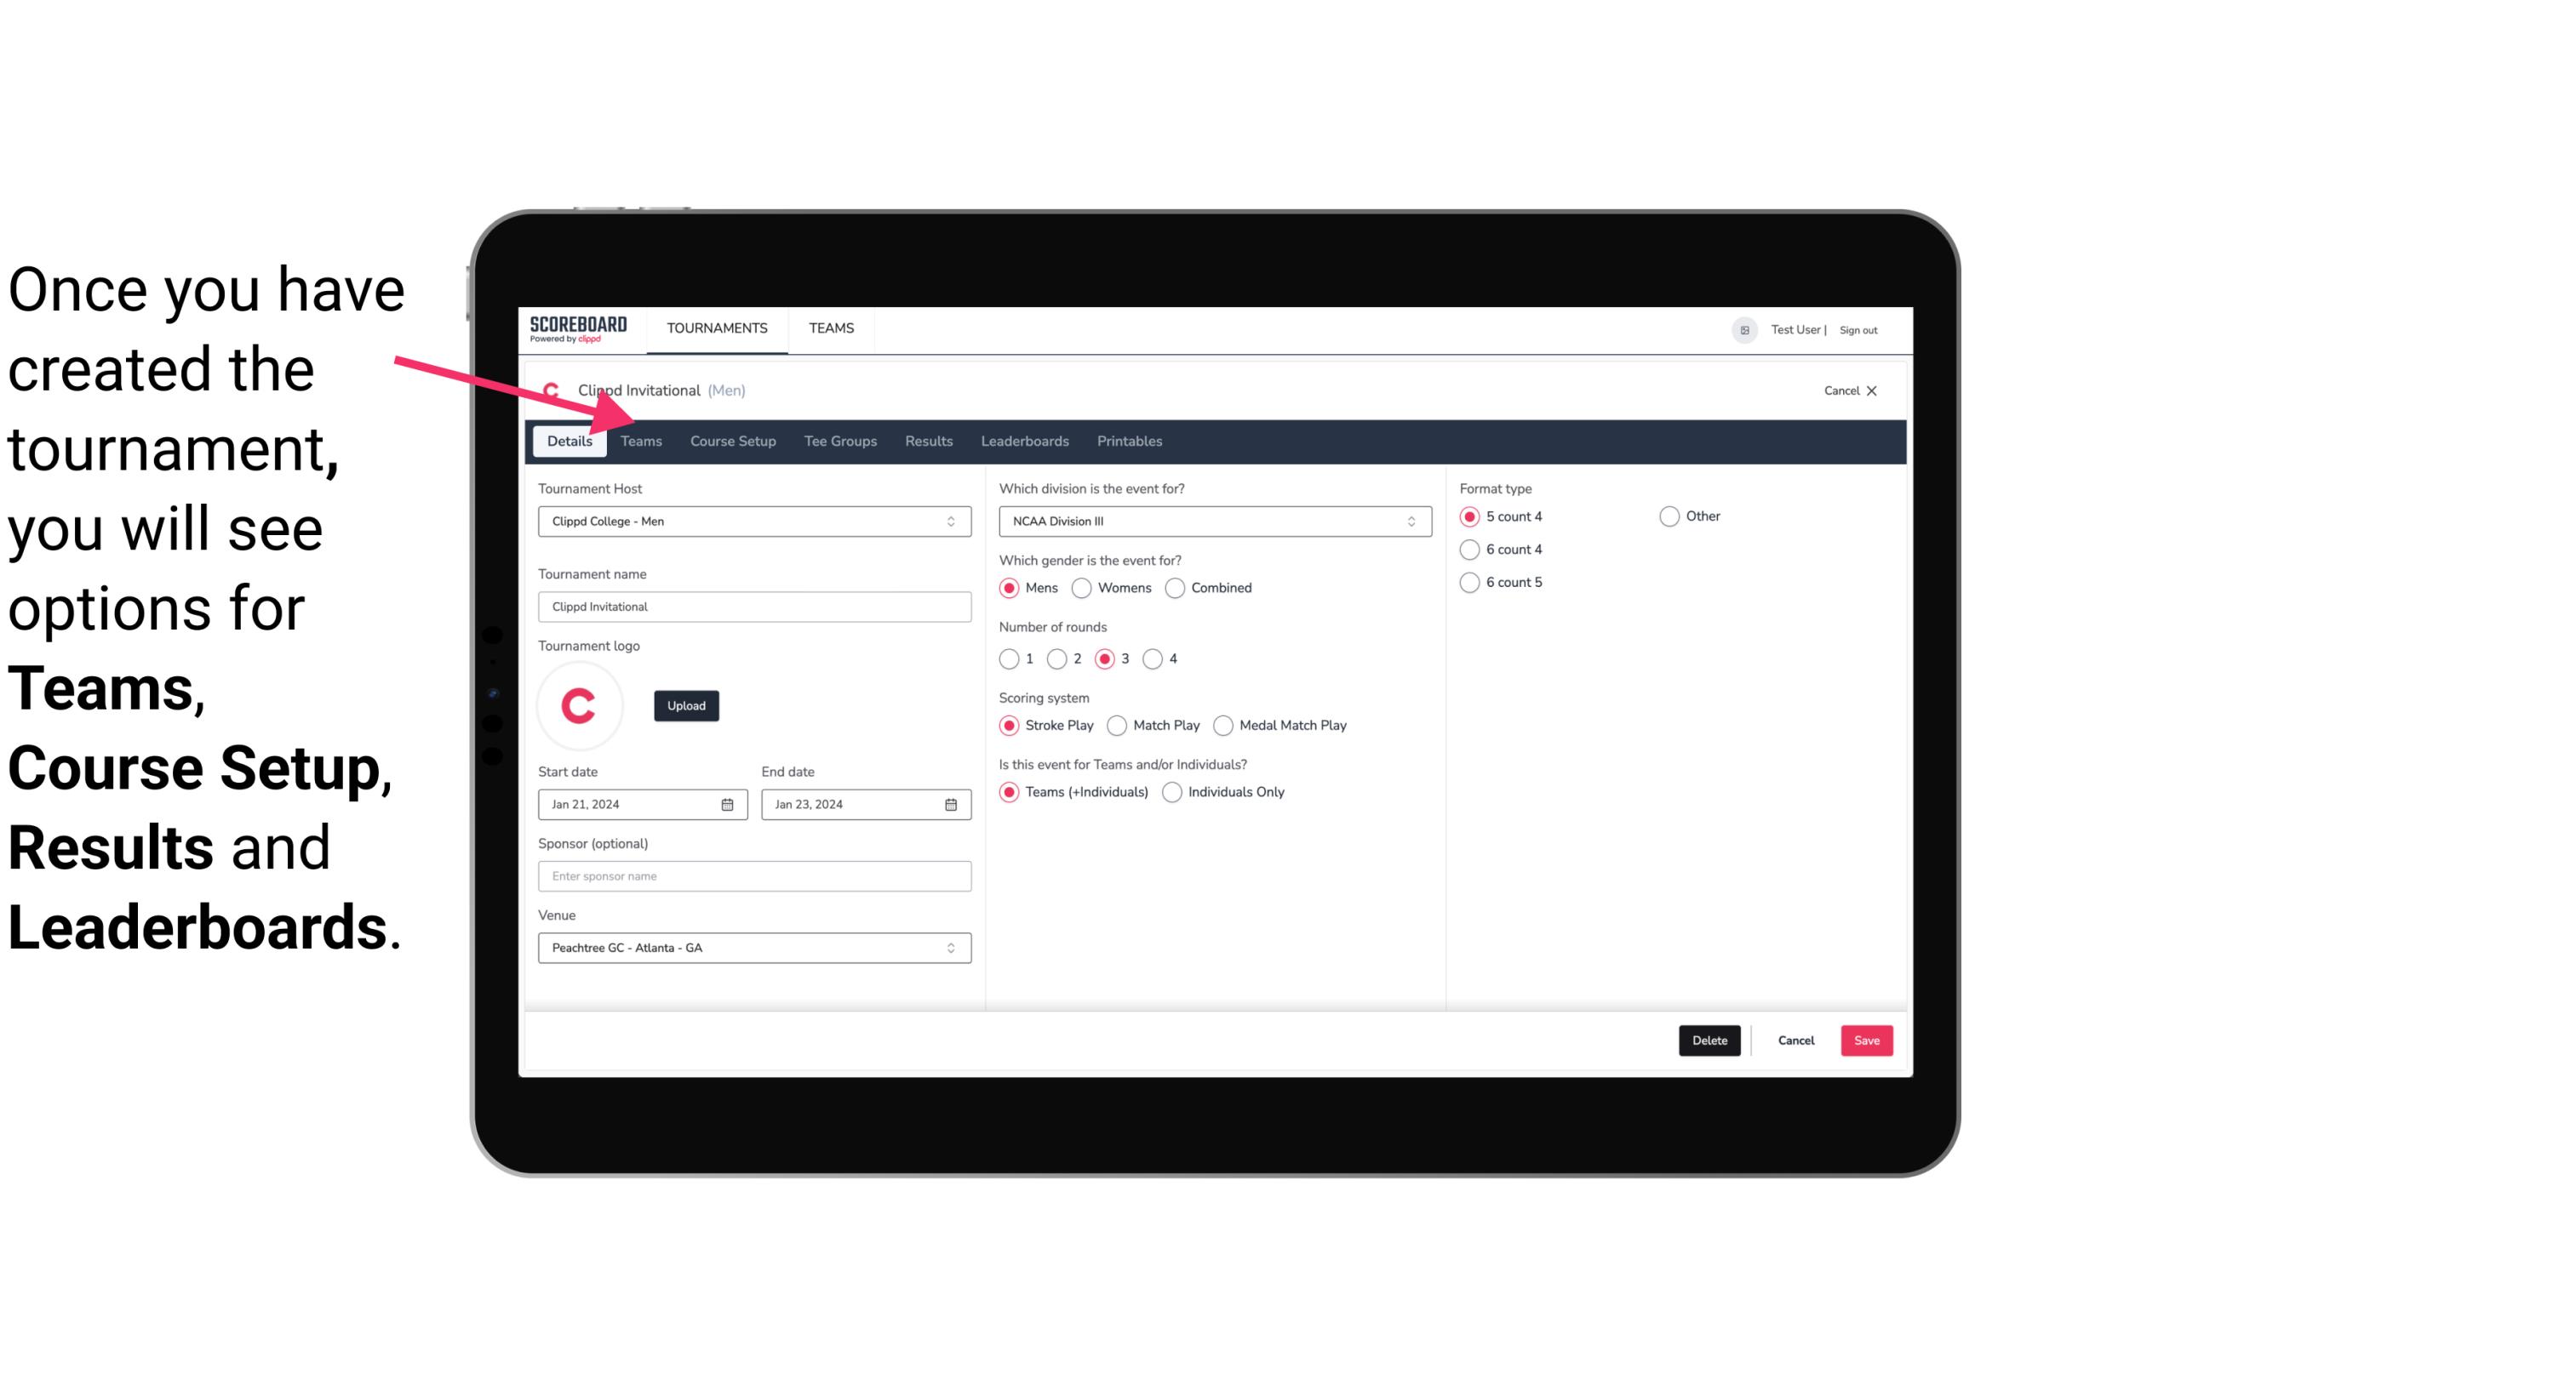Image resolution: width=2576 pixels, height=1385 pixels.
Task: Click the Delete tournament button
Action: [x=1709, y=1040]
